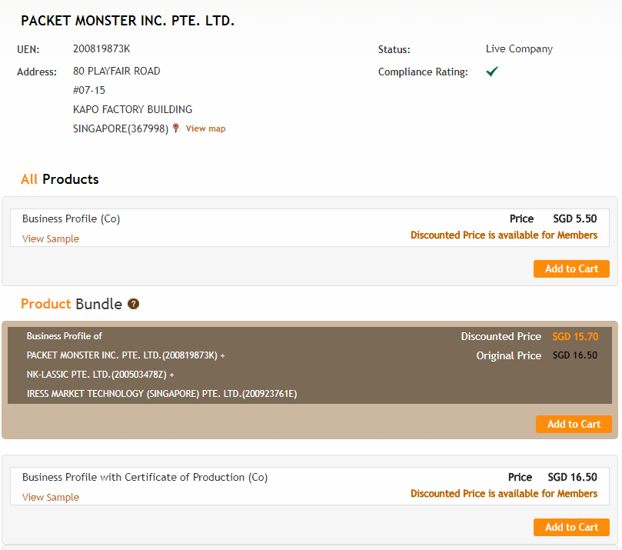622x550 pixels.
Task: Add Business Profile with Certificate to cart
Action: pos(571,528)
